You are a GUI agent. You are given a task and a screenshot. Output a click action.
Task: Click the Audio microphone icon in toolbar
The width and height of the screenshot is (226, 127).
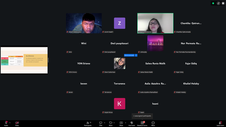[6, 123]
